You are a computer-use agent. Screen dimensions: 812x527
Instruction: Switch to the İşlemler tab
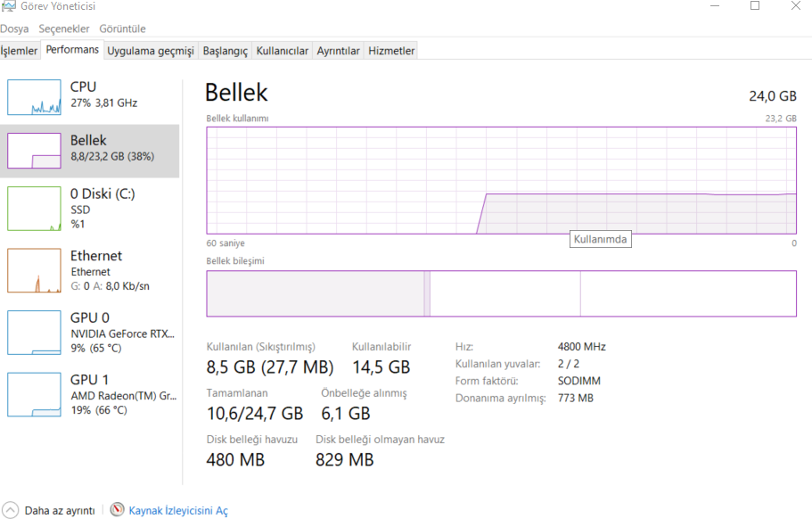(x=19, y=51)
